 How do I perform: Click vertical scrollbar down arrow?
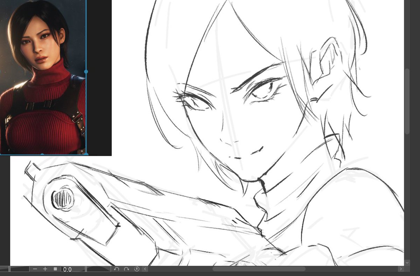point(407,262)
